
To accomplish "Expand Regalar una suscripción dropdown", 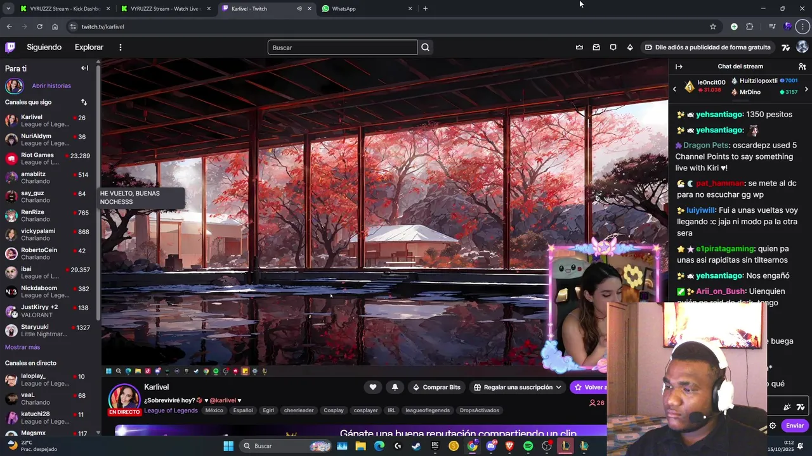I will 518,387.
